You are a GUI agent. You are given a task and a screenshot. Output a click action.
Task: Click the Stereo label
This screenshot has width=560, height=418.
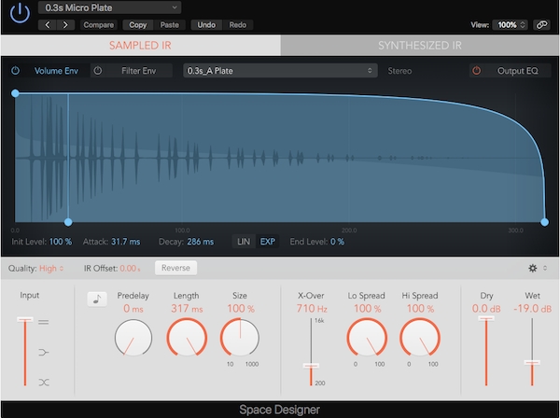click(399, 71)
